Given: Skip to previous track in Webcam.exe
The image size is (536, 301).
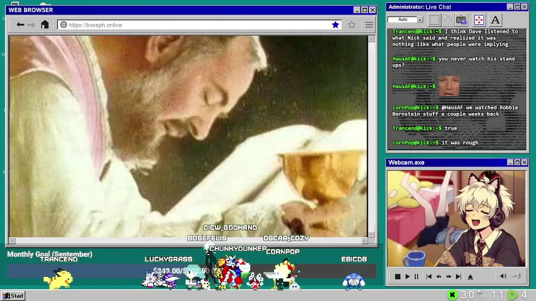Looking at the screenshot, I should point(429,276).
